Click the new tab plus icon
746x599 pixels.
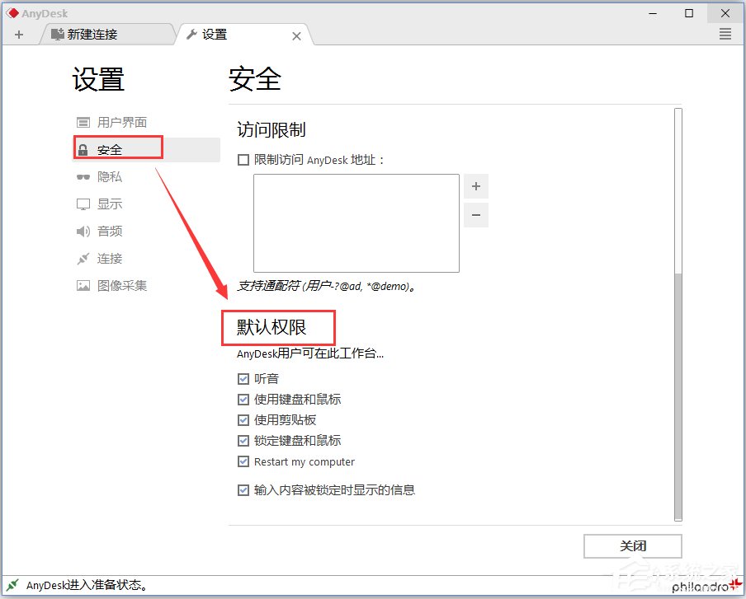[18, 34]
